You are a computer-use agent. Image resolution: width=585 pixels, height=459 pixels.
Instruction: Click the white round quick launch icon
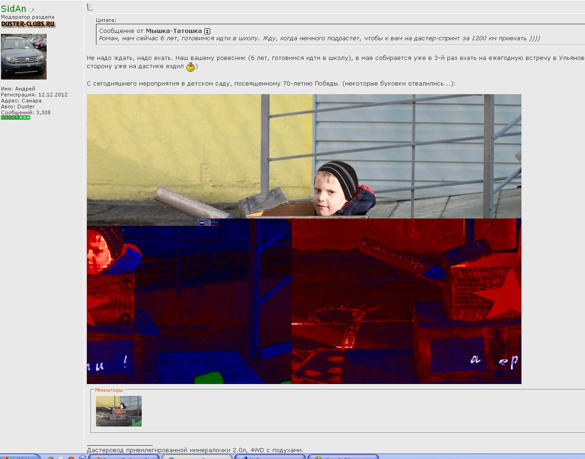pos(61,457)
